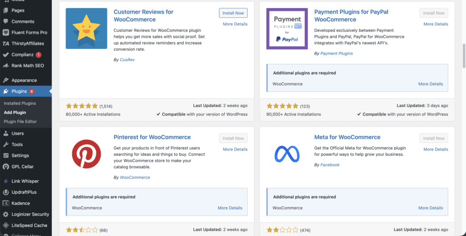Click the Complianz checkmark icon

(x=5, y=54)
